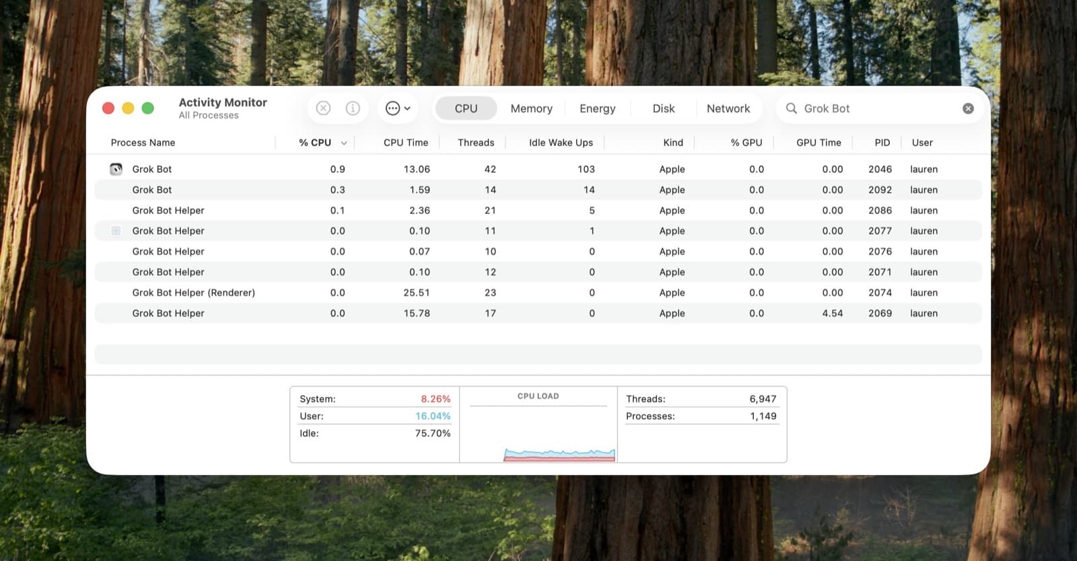Image resolution: width=1077 pixels, height=561 pixels.
Task: Click the search magnifying glass icon
Action: click(792, 108)
